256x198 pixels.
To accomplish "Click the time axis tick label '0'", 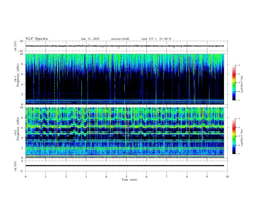I will pos(26,177).
